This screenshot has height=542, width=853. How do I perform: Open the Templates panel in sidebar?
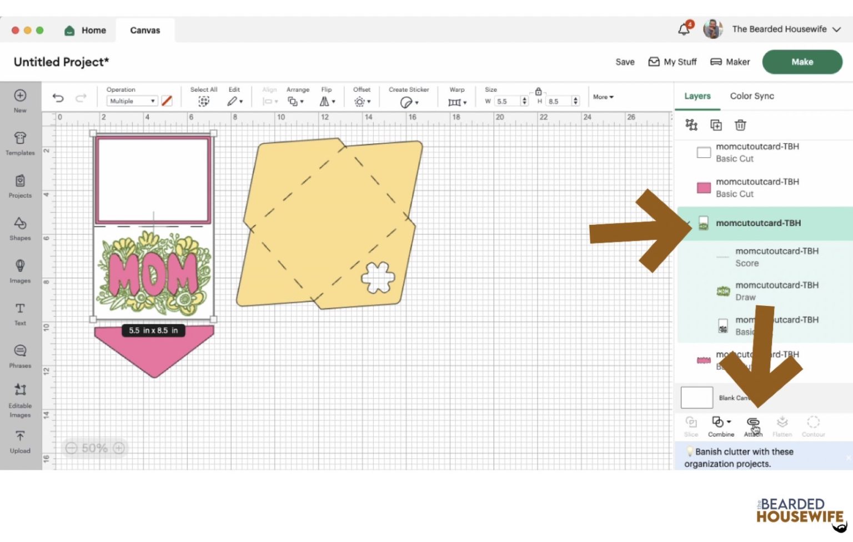tap(20, 143)
